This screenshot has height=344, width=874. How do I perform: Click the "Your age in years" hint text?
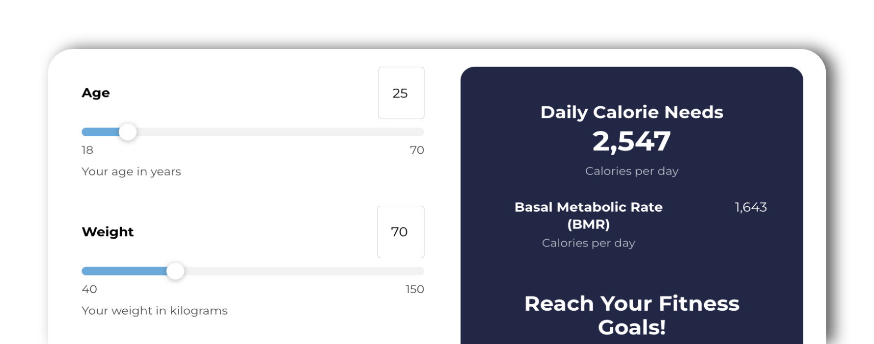point(131,172)
